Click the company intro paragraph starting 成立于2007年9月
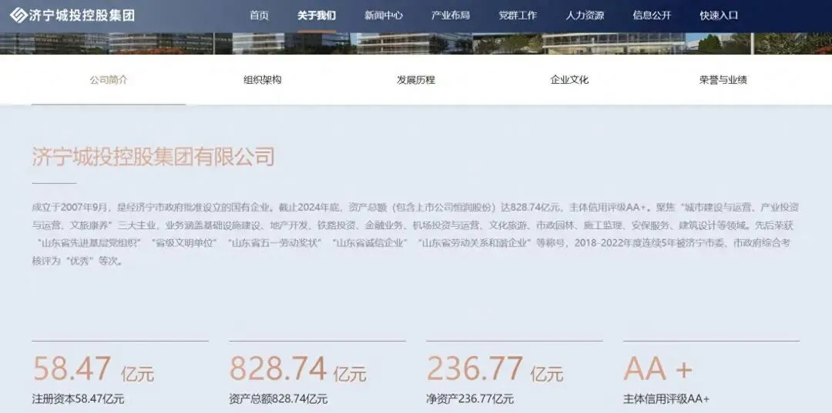This screenshot has height=413, width=832. pos(415,234)
